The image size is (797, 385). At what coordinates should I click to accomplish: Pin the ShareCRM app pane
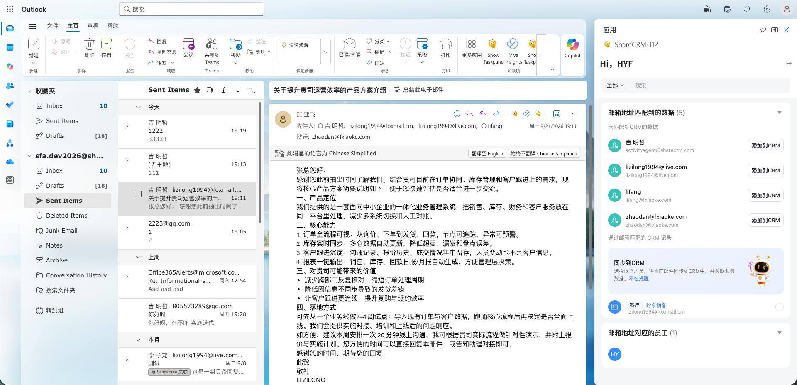(x=763, y=30)
